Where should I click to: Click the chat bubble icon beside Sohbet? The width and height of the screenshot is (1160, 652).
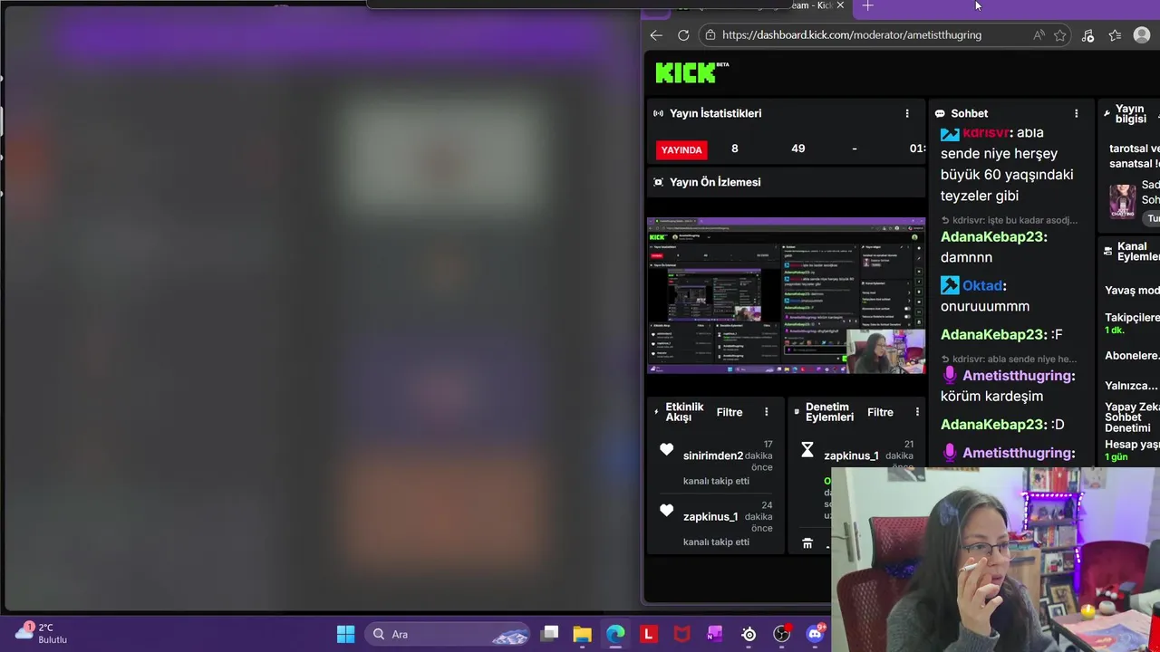[x=940, y=113]
